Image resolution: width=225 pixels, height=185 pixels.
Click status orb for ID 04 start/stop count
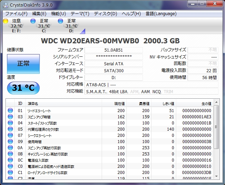10,123
